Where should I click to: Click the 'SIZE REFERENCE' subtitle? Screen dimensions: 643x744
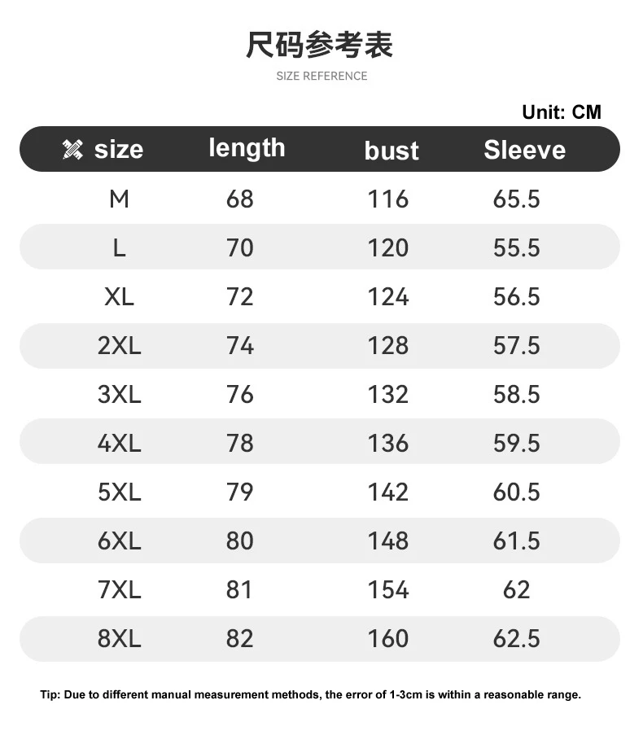321,77
